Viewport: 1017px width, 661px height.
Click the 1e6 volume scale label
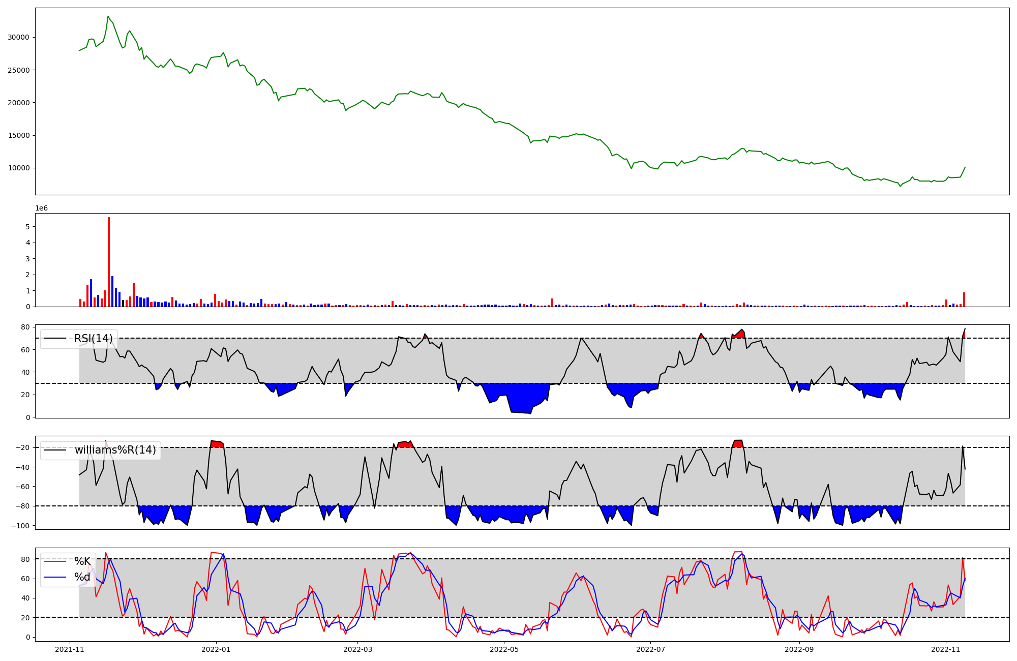point(42,208)
